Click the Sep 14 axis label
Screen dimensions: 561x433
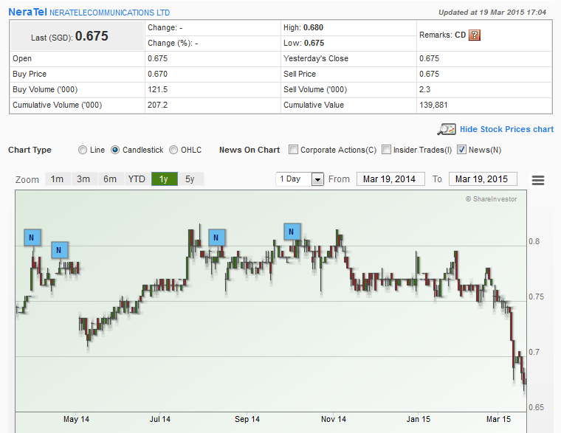tap(247, 419)
